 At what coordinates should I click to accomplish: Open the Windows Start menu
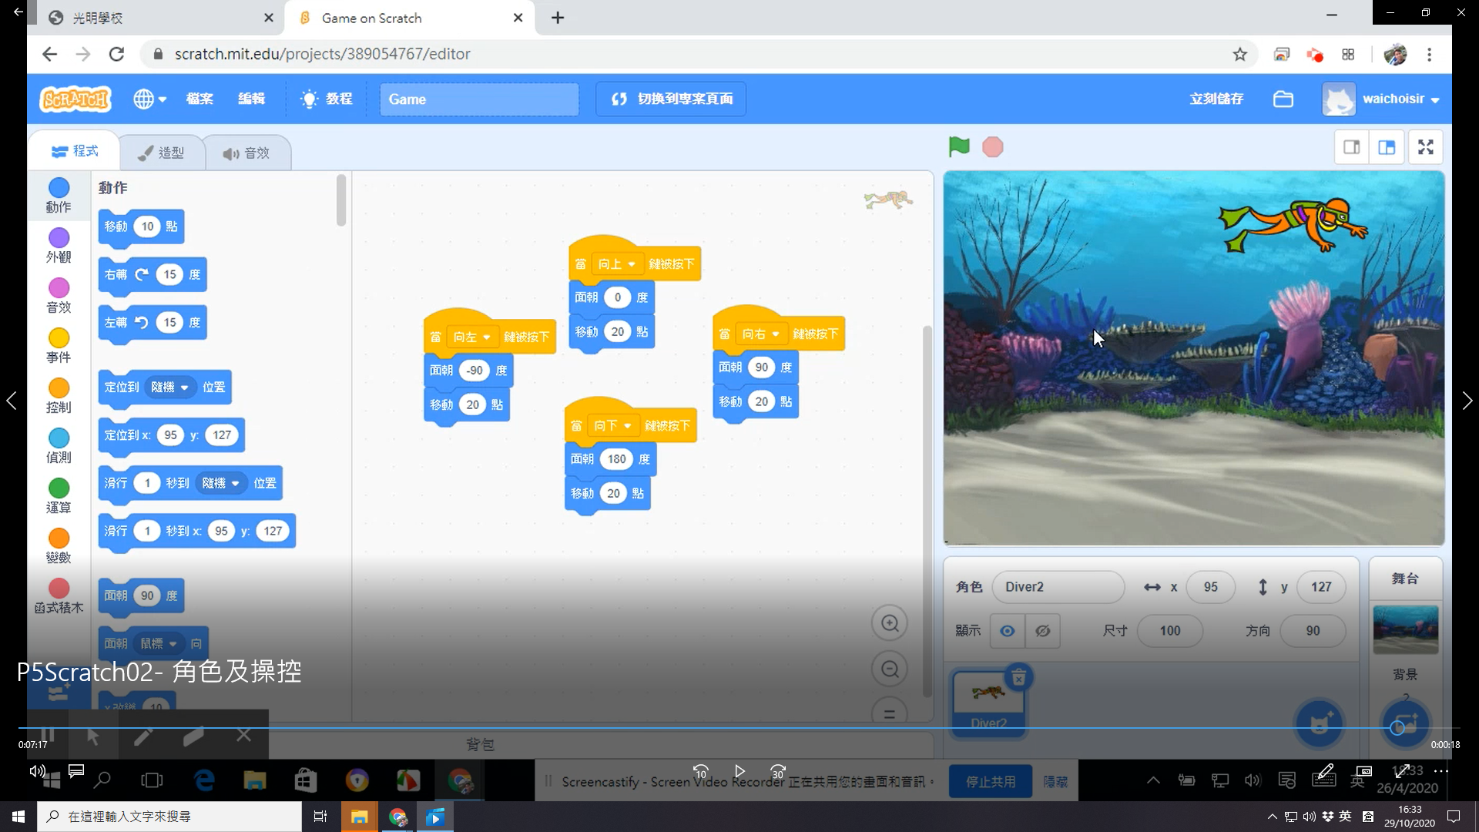18,817
